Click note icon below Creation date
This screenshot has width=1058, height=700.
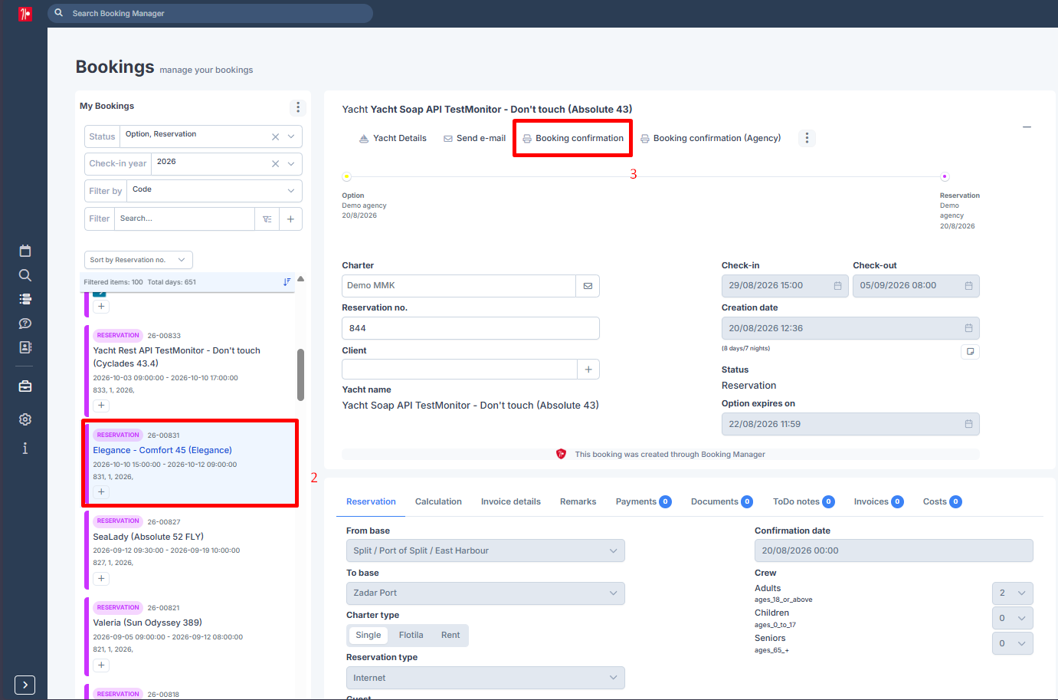click(970, 352)
